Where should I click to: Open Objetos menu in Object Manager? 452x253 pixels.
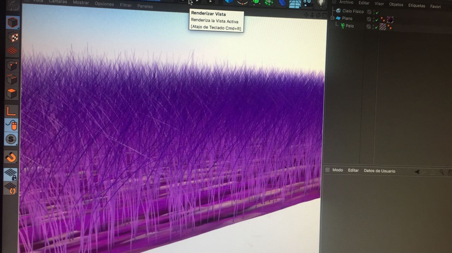(396, 5)
